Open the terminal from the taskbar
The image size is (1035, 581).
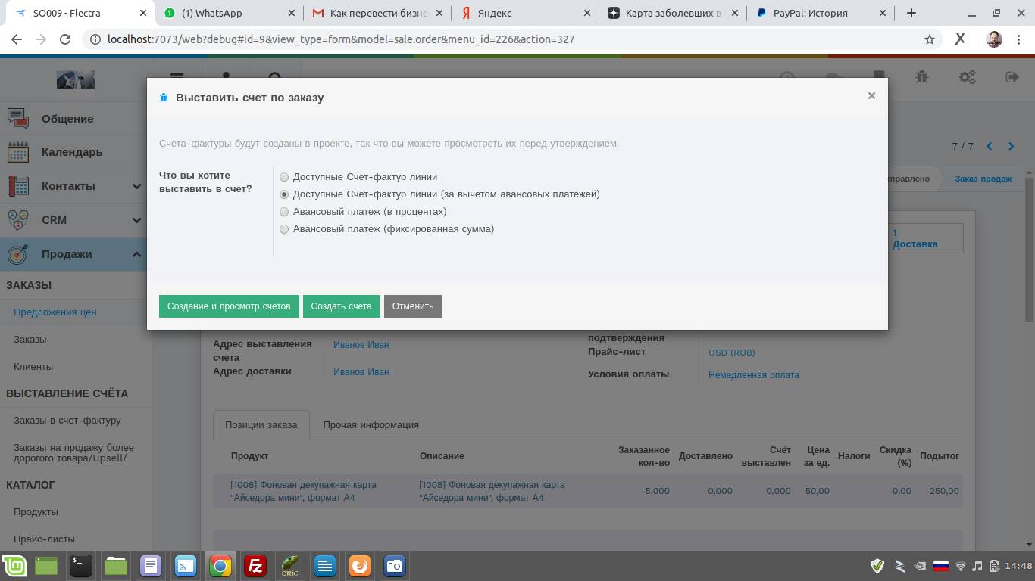click(81, 566)
